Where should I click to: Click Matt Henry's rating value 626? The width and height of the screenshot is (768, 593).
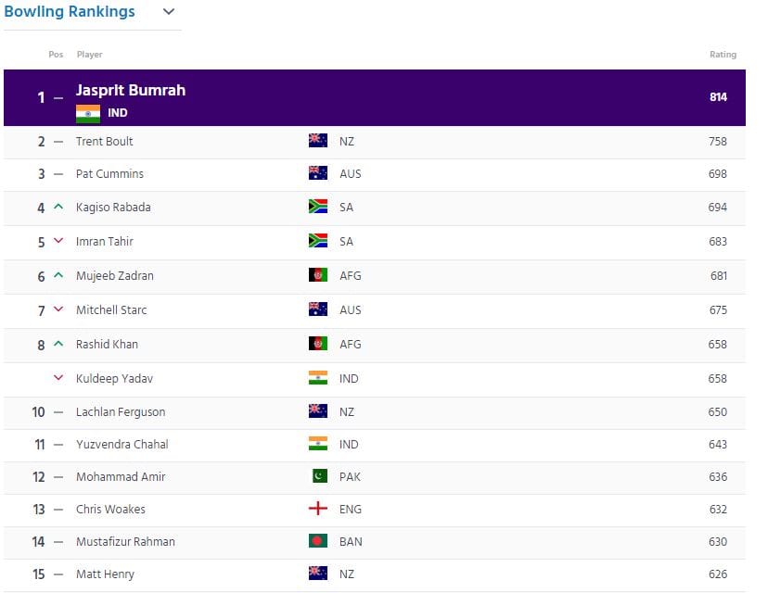click(718, 574)
